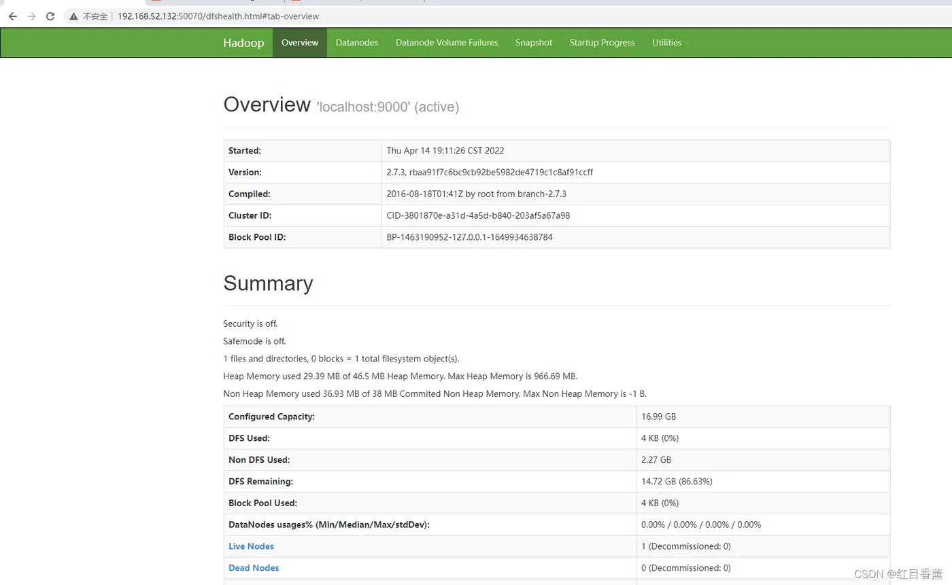Select the Overview tab
Image resolution: width=952 pixels, height=585 pixels.
coord(300,43)
